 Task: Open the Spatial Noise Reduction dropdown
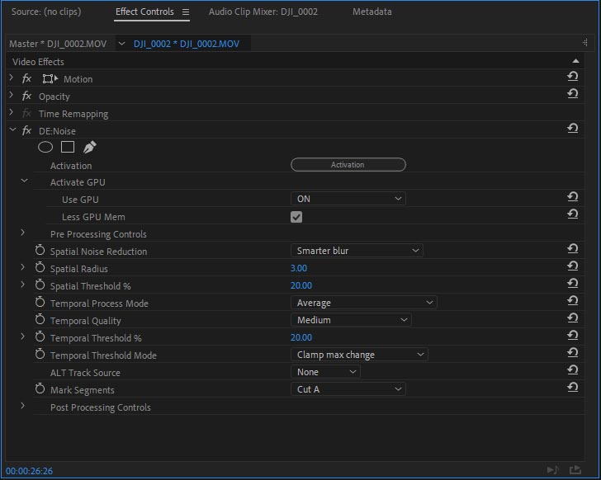356,251
